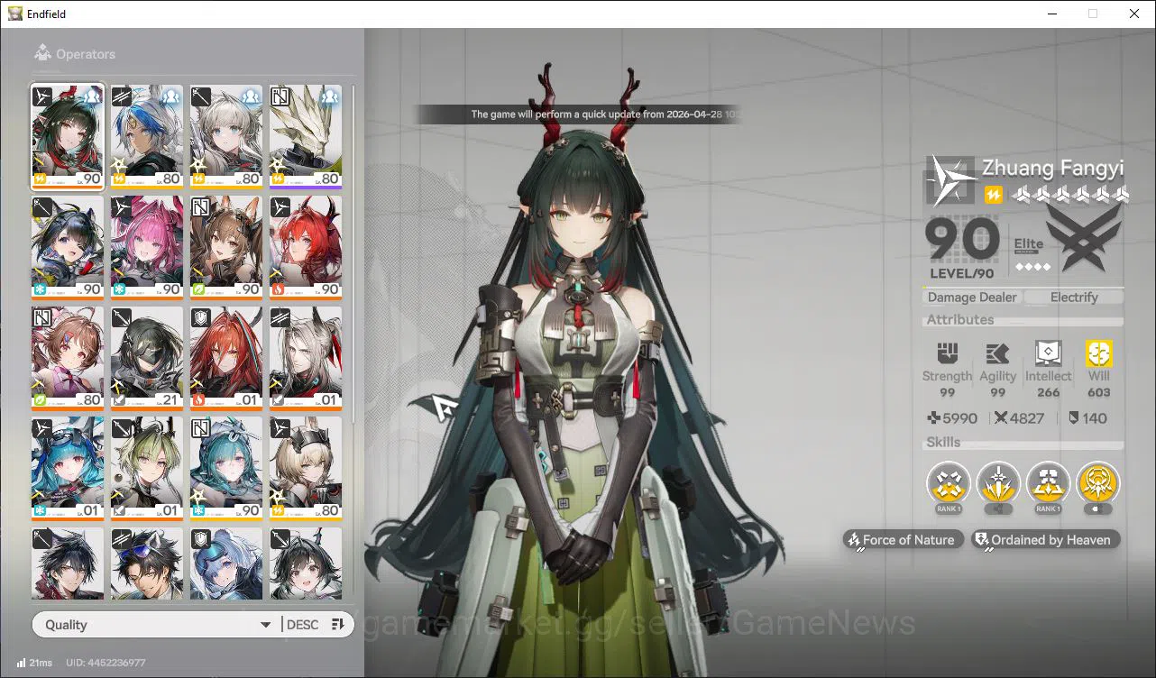This screenshot has height=678, width=1156.
Task: Choose the operator with blue sunglasses on head
Action: pos(147,563)
